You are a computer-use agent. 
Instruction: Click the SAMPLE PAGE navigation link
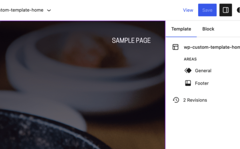(131, 40)
